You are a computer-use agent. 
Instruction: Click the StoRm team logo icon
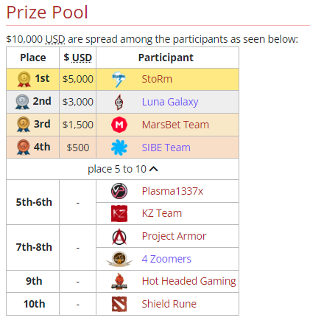[119, 79]
